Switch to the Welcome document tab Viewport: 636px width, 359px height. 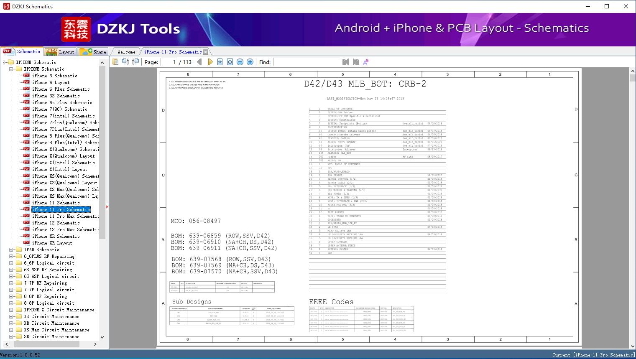(126, 52)
